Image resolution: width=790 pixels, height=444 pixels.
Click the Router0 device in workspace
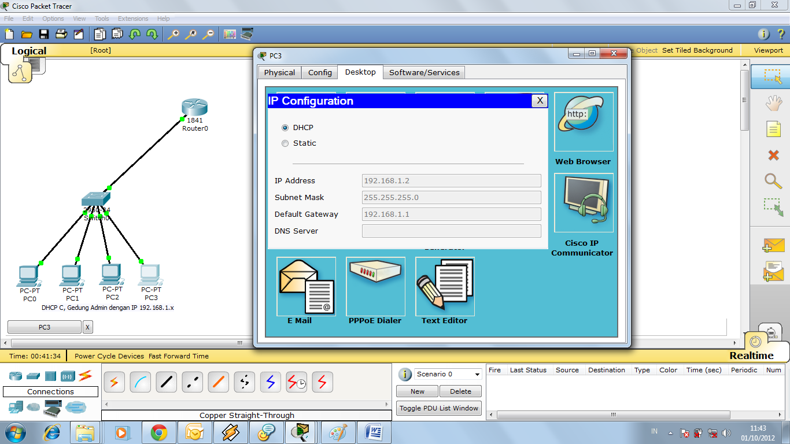(194, 108)
